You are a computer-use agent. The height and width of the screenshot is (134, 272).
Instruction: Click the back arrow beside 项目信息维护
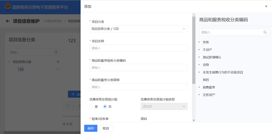click(8, 21)
